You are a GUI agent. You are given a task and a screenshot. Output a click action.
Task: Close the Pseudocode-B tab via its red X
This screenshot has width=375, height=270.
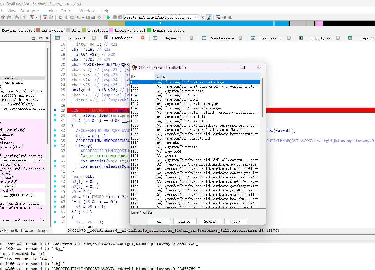143,38
